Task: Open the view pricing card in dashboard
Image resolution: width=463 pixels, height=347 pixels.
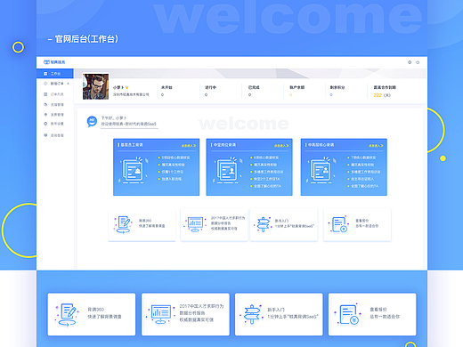Action: (357, 225)
